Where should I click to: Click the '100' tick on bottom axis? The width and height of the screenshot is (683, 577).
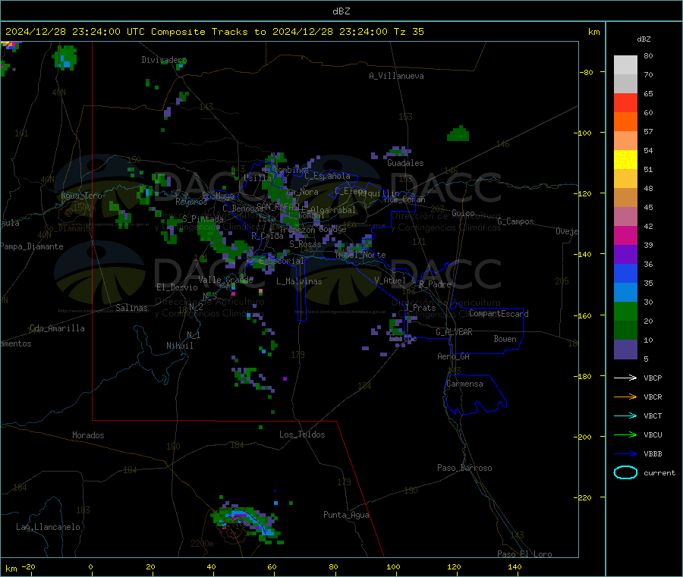[393, 567]
